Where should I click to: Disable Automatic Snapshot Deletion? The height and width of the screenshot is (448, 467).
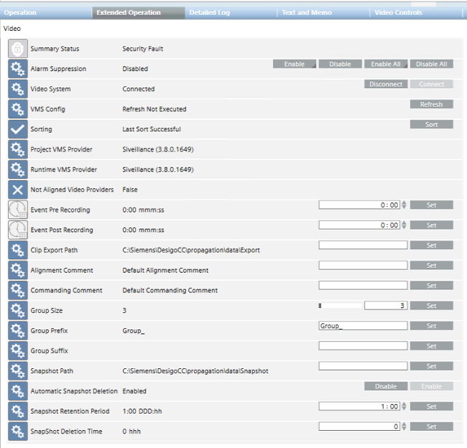coord(386,386)
